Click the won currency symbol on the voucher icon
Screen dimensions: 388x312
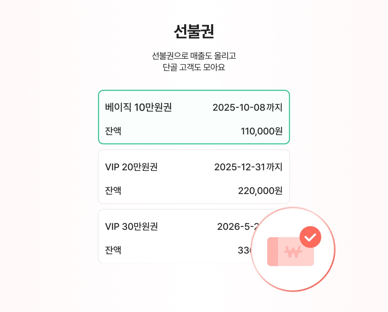pyautogui.click(x=294, y=252)
